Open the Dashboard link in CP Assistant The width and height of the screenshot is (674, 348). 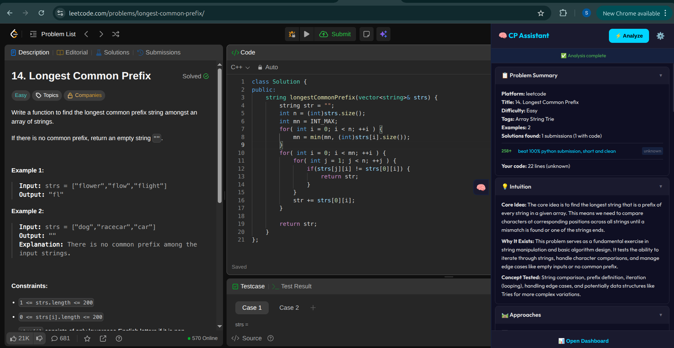pos(583,341)
